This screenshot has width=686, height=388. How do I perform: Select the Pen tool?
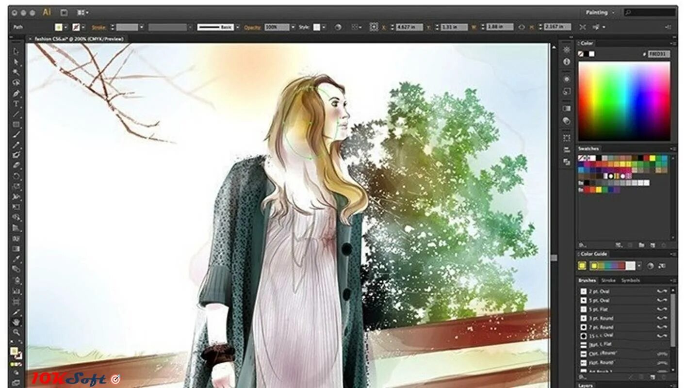[x=16, y=93]
